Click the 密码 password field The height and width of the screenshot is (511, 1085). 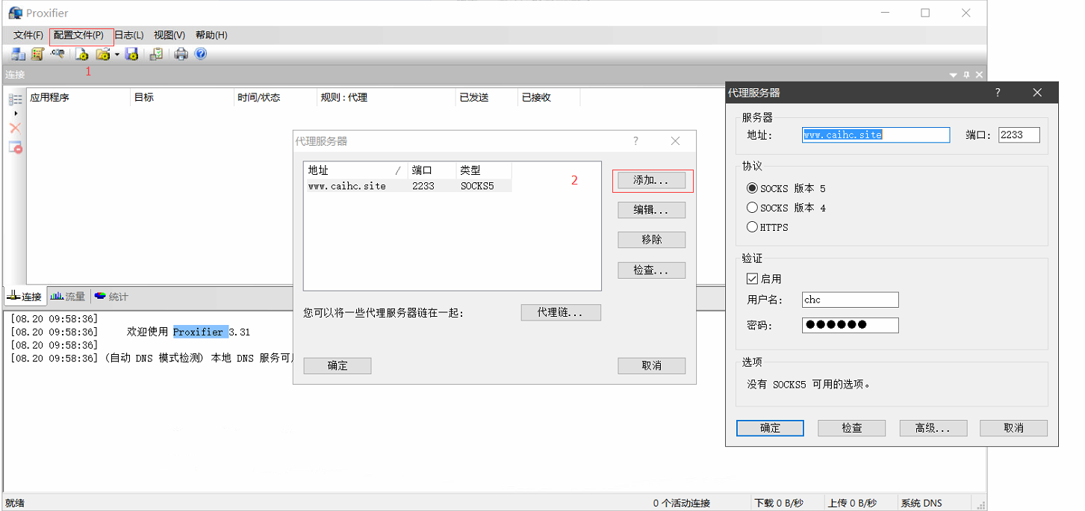tap(851, 325)
